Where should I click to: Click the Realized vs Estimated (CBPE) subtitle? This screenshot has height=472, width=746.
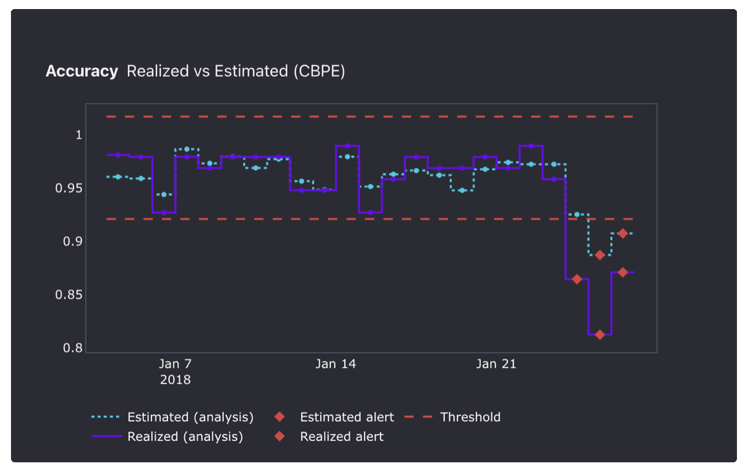(x=236, y=71)
